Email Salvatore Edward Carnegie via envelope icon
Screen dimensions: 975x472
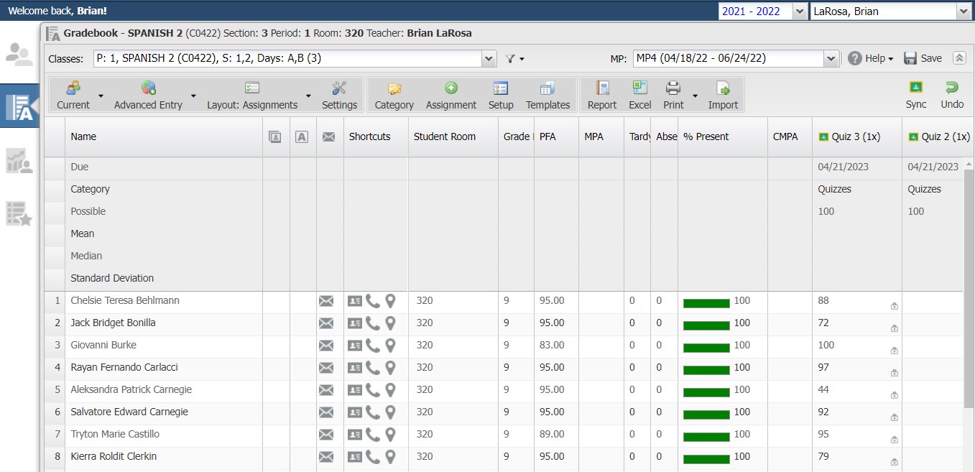click(326, 412)
